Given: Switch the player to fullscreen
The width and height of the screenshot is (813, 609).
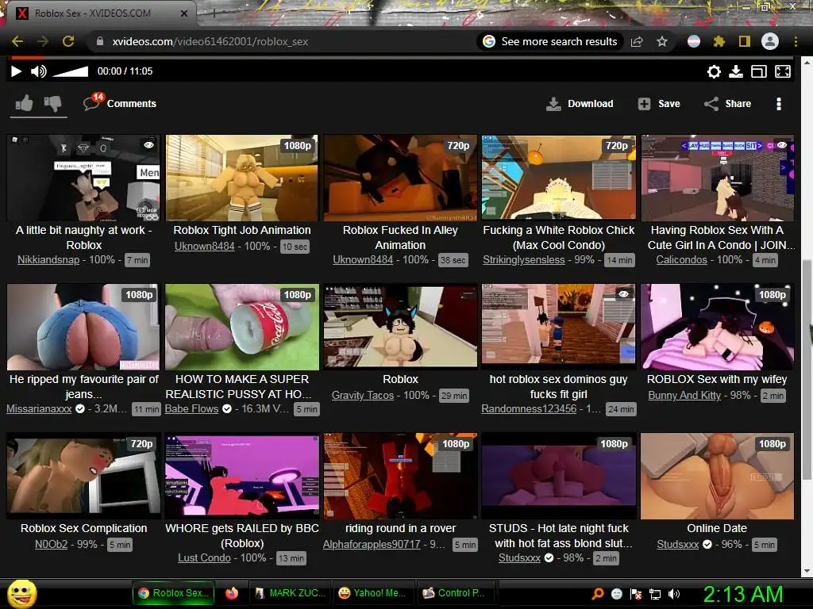Looking at the screenshot, I should point(783,71).
